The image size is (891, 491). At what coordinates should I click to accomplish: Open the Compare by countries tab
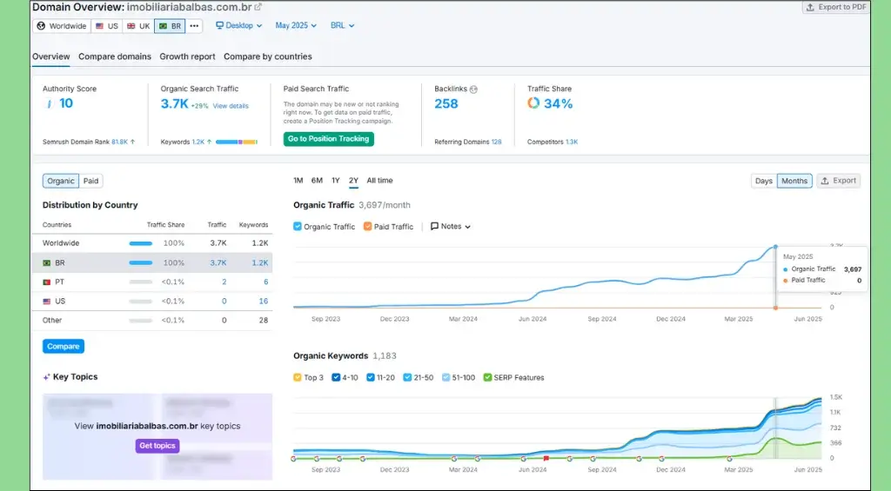pos(268,56)
